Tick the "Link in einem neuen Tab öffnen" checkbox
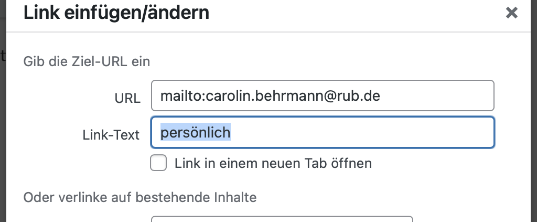Viewport: 537px width, 222px height. [x=158, y=163]
